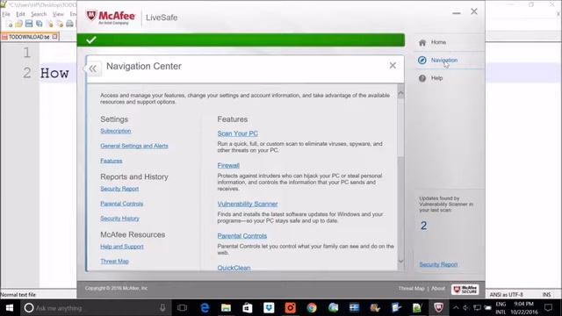
Task: Click About in the footer
Action: 438,289
